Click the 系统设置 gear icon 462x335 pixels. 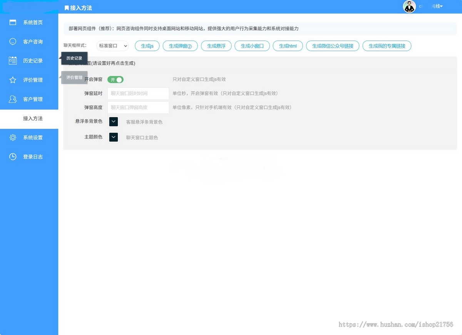click(13, 137)
